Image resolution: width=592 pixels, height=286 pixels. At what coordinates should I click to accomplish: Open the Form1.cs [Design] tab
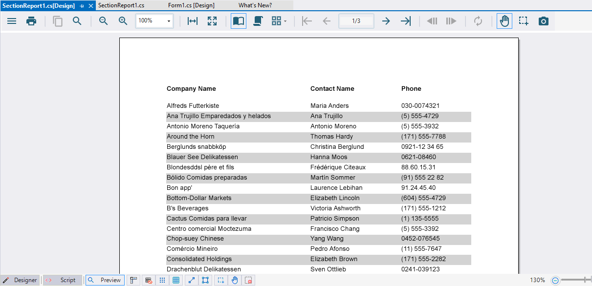(191, 5)
